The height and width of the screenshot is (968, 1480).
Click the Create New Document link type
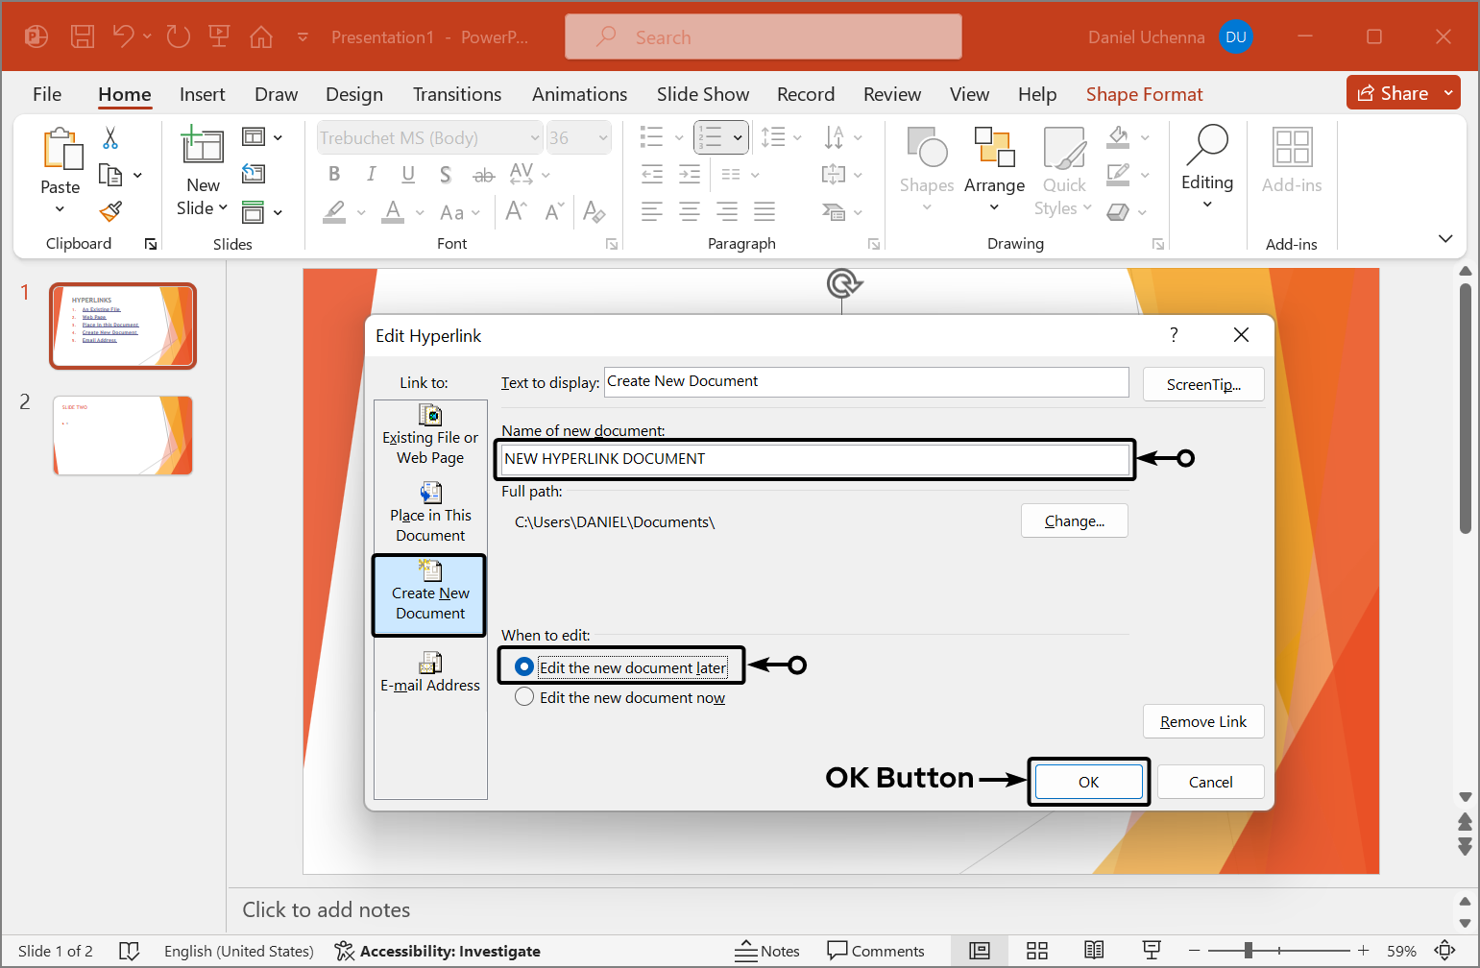coord(430,595)
